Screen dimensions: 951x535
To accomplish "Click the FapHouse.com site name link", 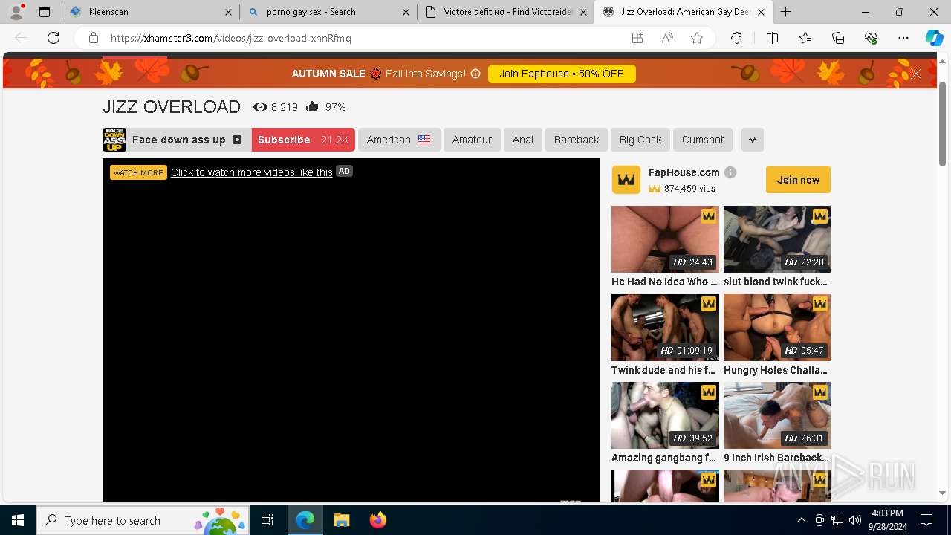I will click(684, 172).
